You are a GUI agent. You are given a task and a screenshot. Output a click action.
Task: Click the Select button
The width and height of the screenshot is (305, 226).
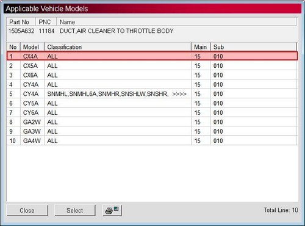tap(74, 210)
